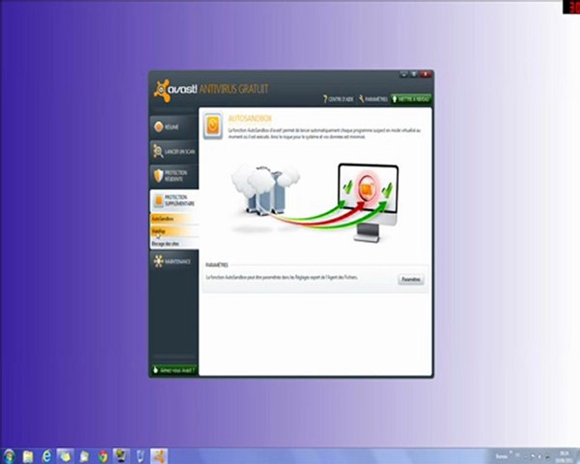
Task: Click the taskbar clock
Action: click(564, 456)
